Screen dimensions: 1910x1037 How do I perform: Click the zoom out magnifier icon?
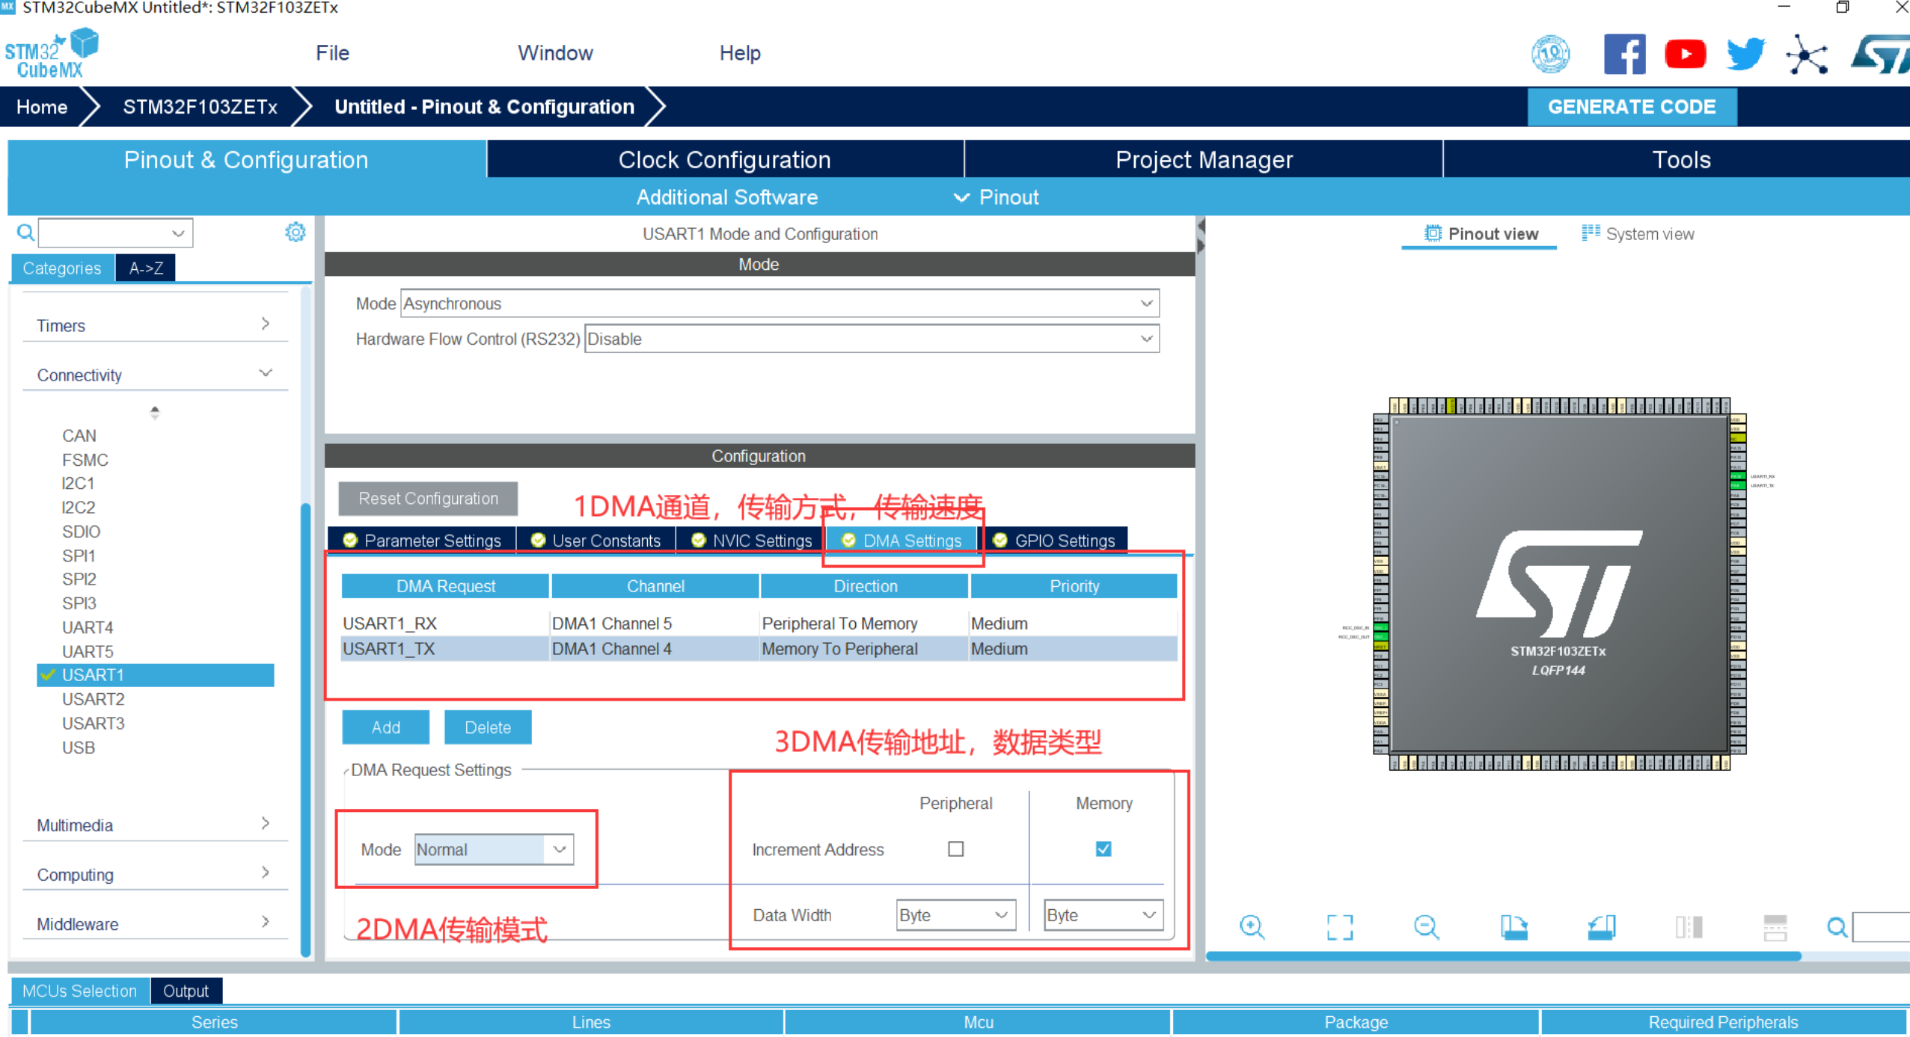click(1426, 927)
